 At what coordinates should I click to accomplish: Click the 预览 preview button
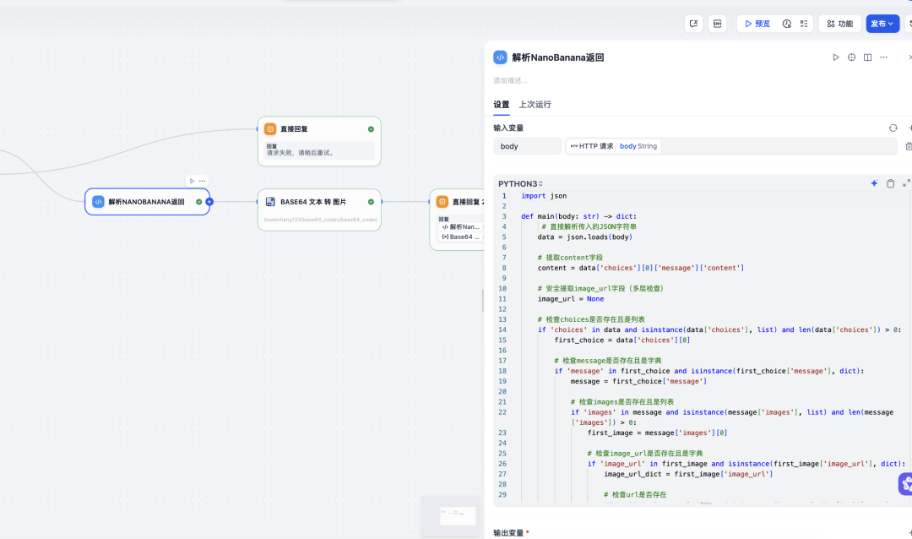pyautogui.click(x=756, y=24)
